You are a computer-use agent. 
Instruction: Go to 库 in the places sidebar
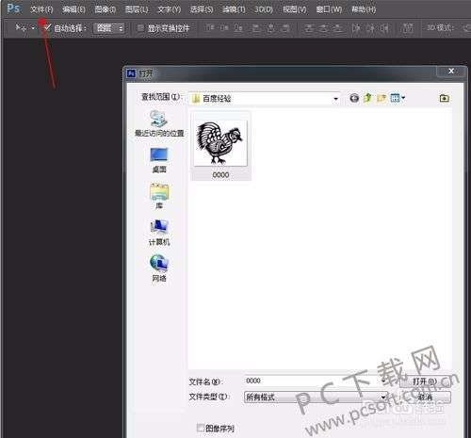tap(159, 196)
